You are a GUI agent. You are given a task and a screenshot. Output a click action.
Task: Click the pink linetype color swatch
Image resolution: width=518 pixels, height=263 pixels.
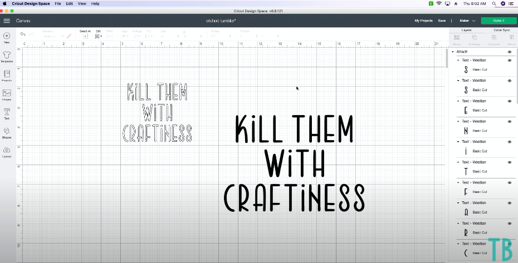69,36
